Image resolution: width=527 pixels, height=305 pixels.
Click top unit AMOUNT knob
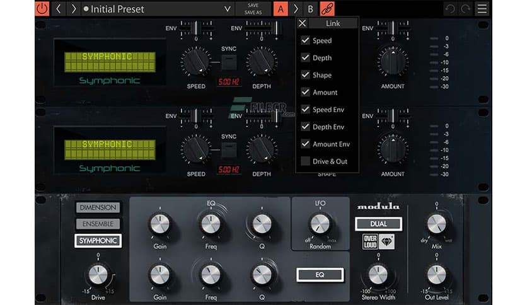point(392,62)
